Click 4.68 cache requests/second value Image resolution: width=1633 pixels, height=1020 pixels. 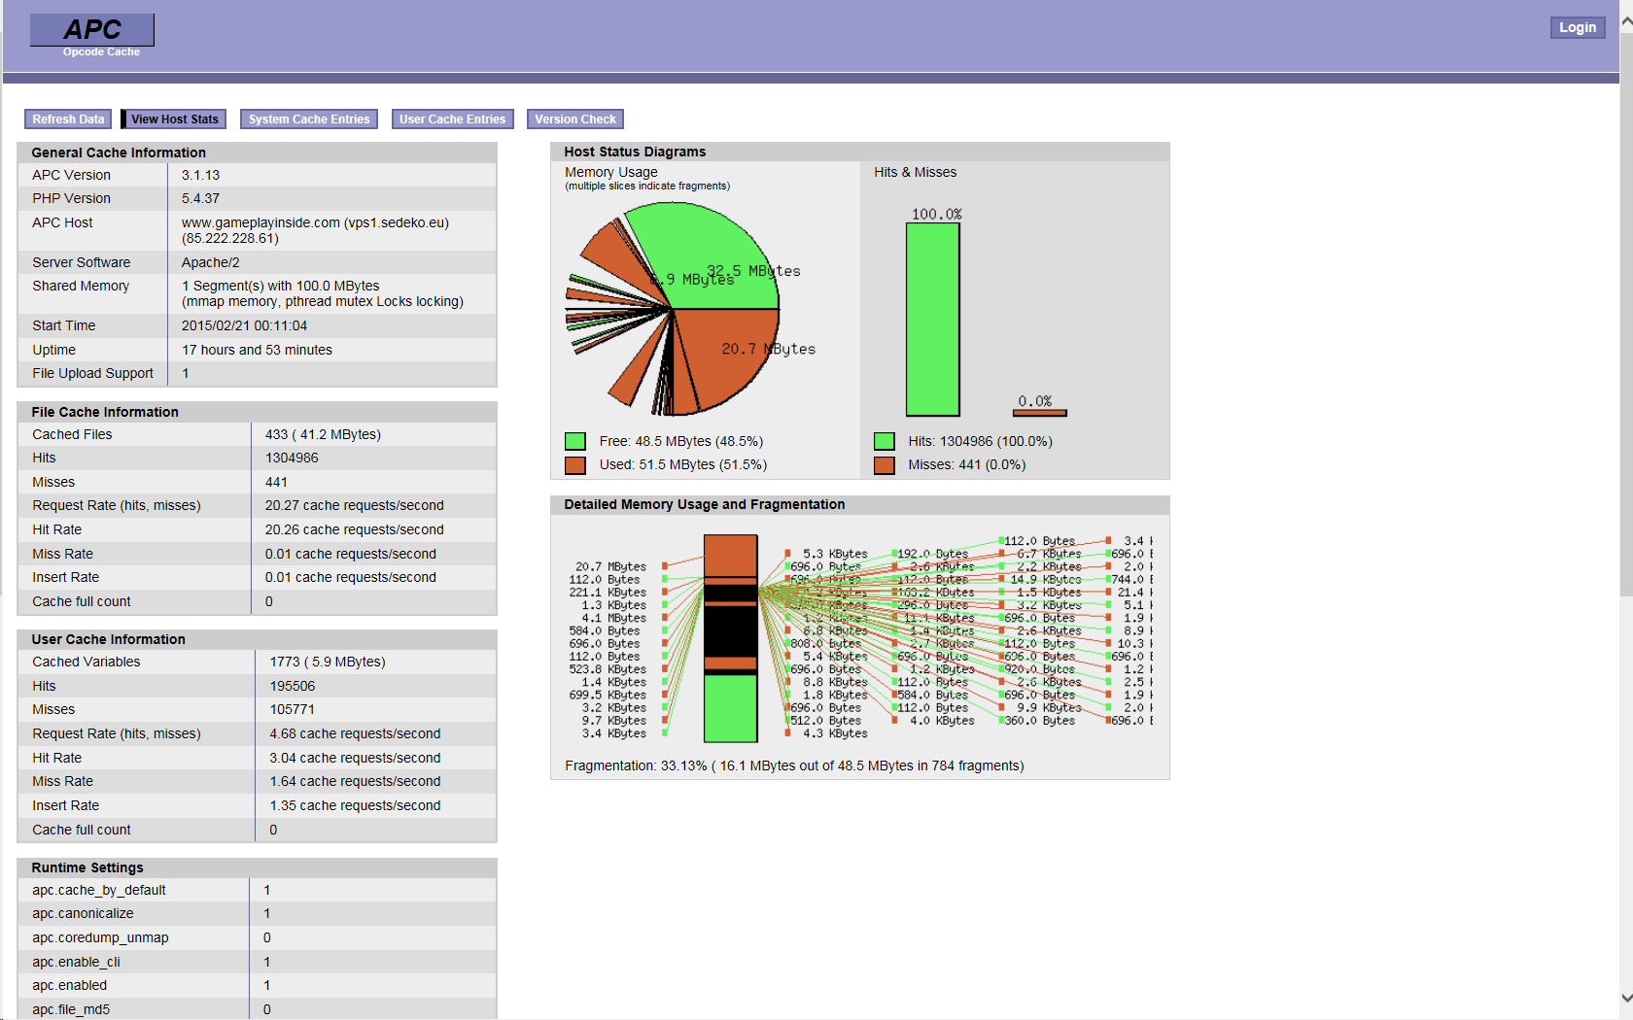[356, 733]
